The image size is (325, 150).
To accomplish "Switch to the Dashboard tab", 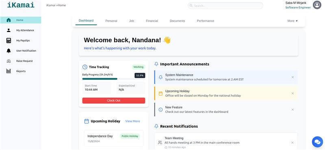I will coord(86,21).
